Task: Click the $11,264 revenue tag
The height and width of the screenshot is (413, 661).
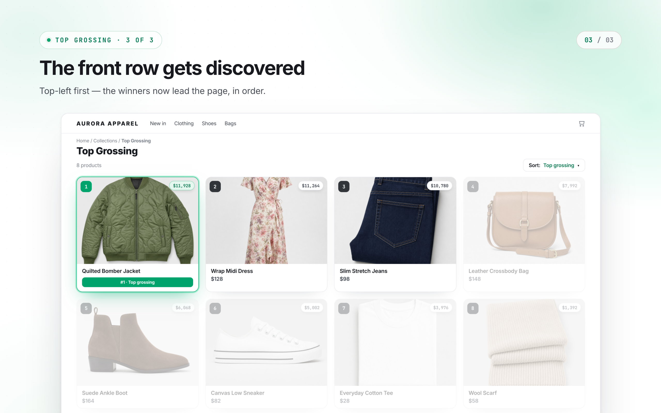Action: tap(311, 186)
